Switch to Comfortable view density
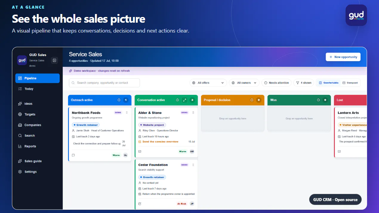The width and height of the screenshot is (379, 213). [x=328, y=83]
